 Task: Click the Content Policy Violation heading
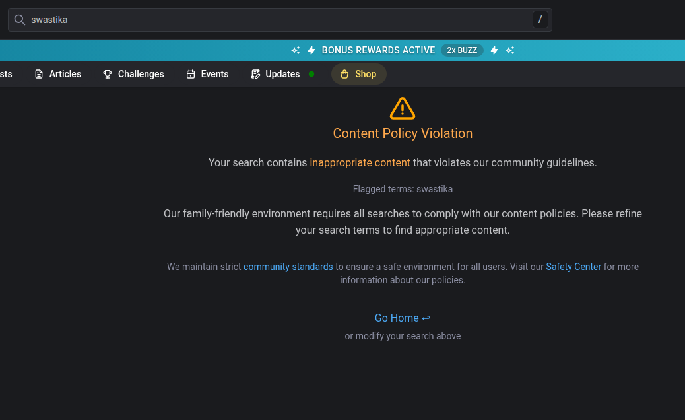403,133
